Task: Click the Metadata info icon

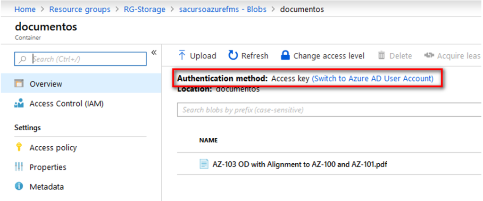Action: click(19, 186)
